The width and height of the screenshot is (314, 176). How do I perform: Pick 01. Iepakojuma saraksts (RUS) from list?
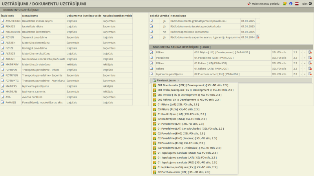pyautogui.click(x=187, y=162)
